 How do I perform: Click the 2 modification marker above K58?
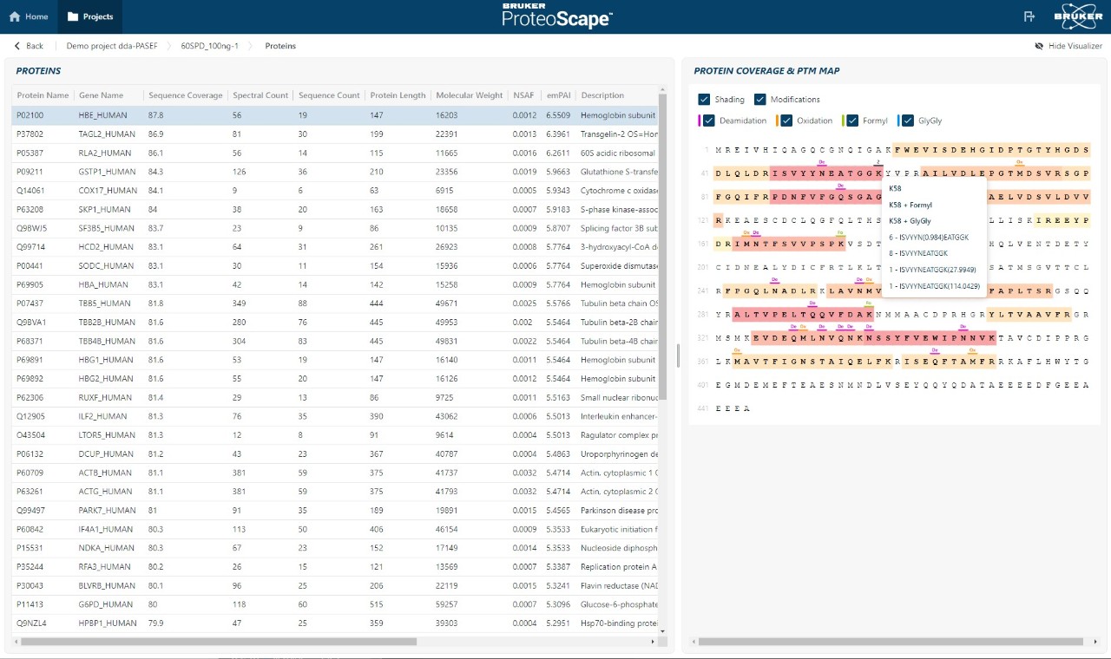pyautogui.click(x=878, y=162)
